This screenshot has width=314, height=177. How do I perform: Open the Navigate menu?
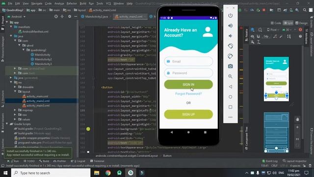[37, 3]
